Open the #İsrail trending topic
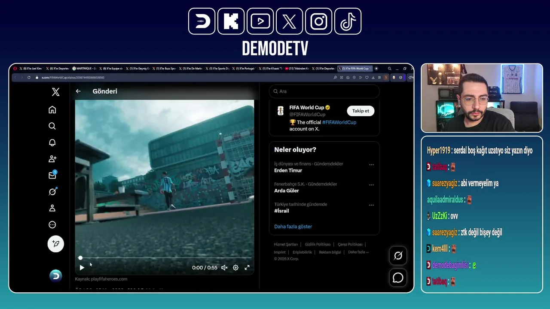550x309 pixels. [281, 211]
